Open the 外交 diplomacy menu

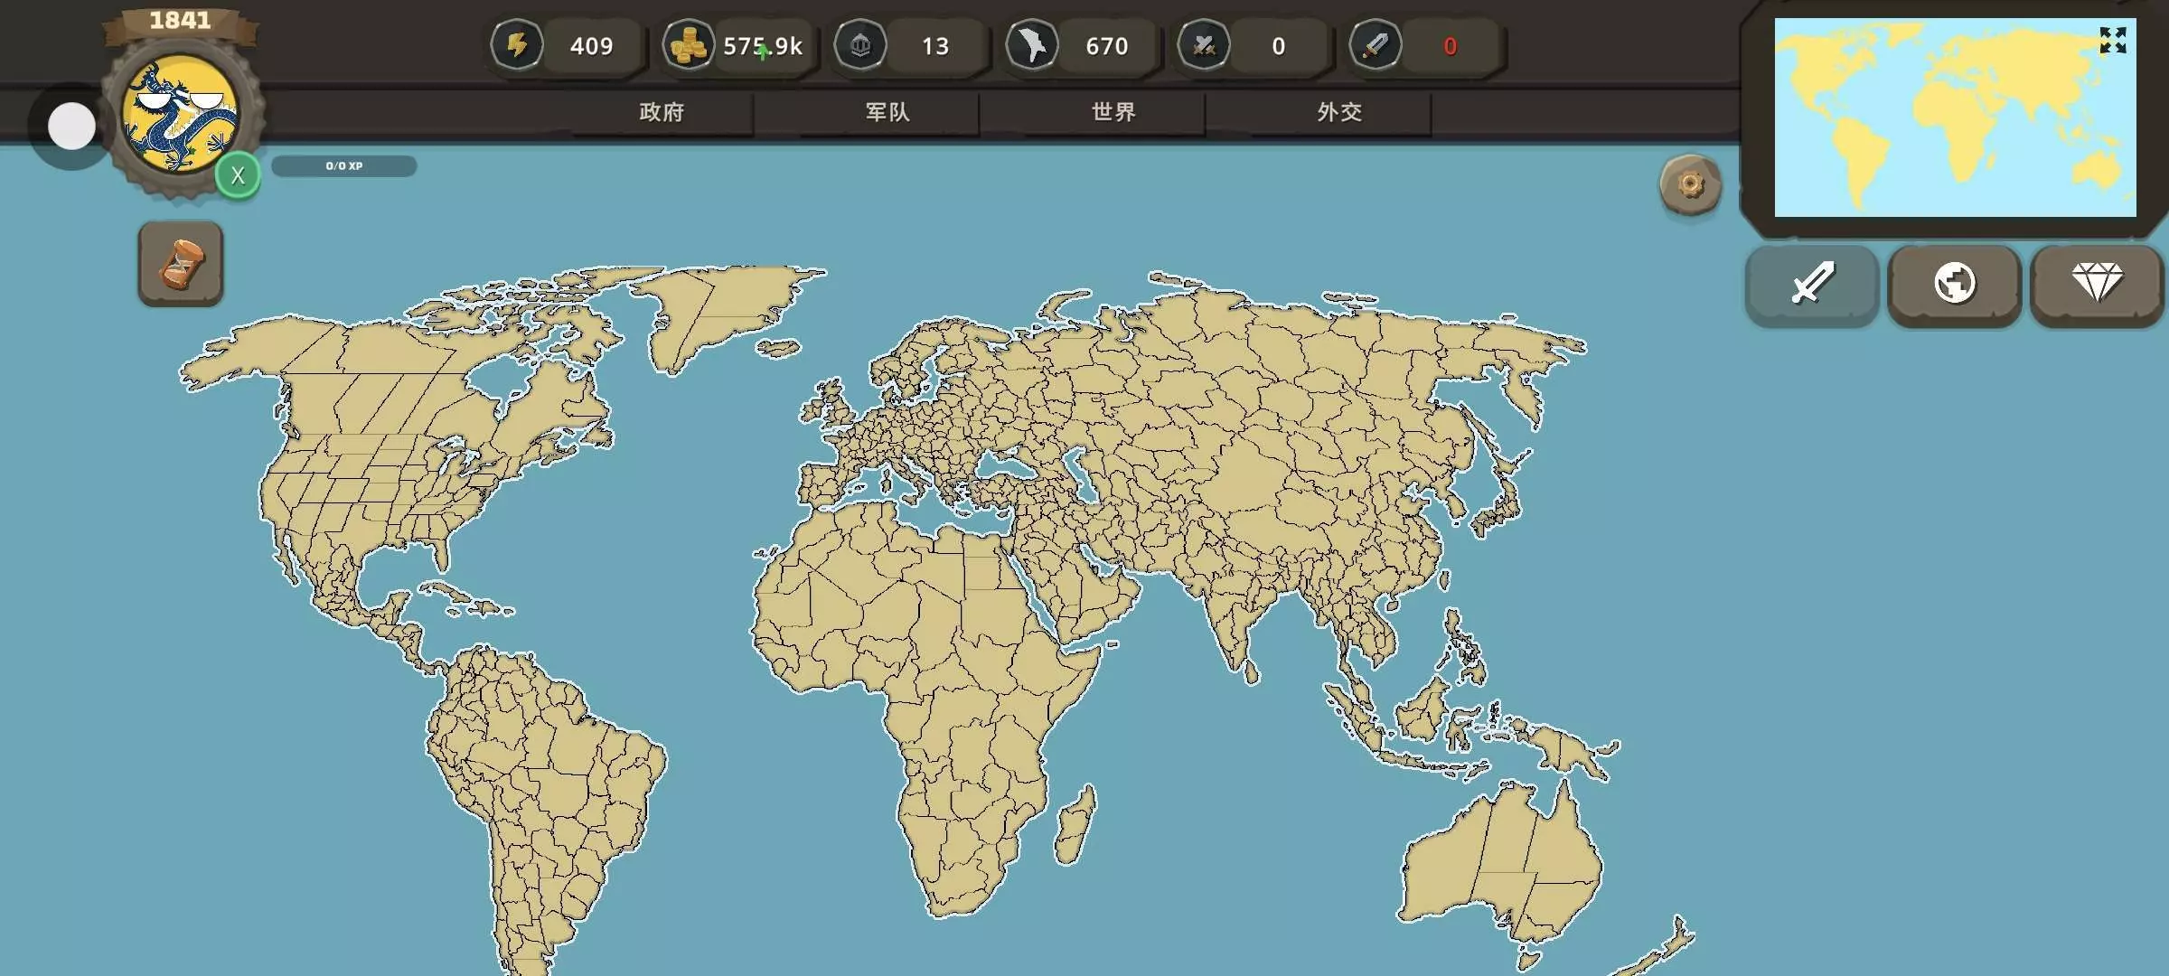pos(1339,112)
